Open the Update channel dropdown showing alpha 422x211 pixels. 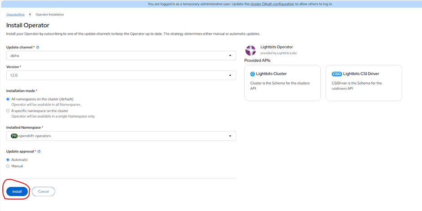click(121, 56)
